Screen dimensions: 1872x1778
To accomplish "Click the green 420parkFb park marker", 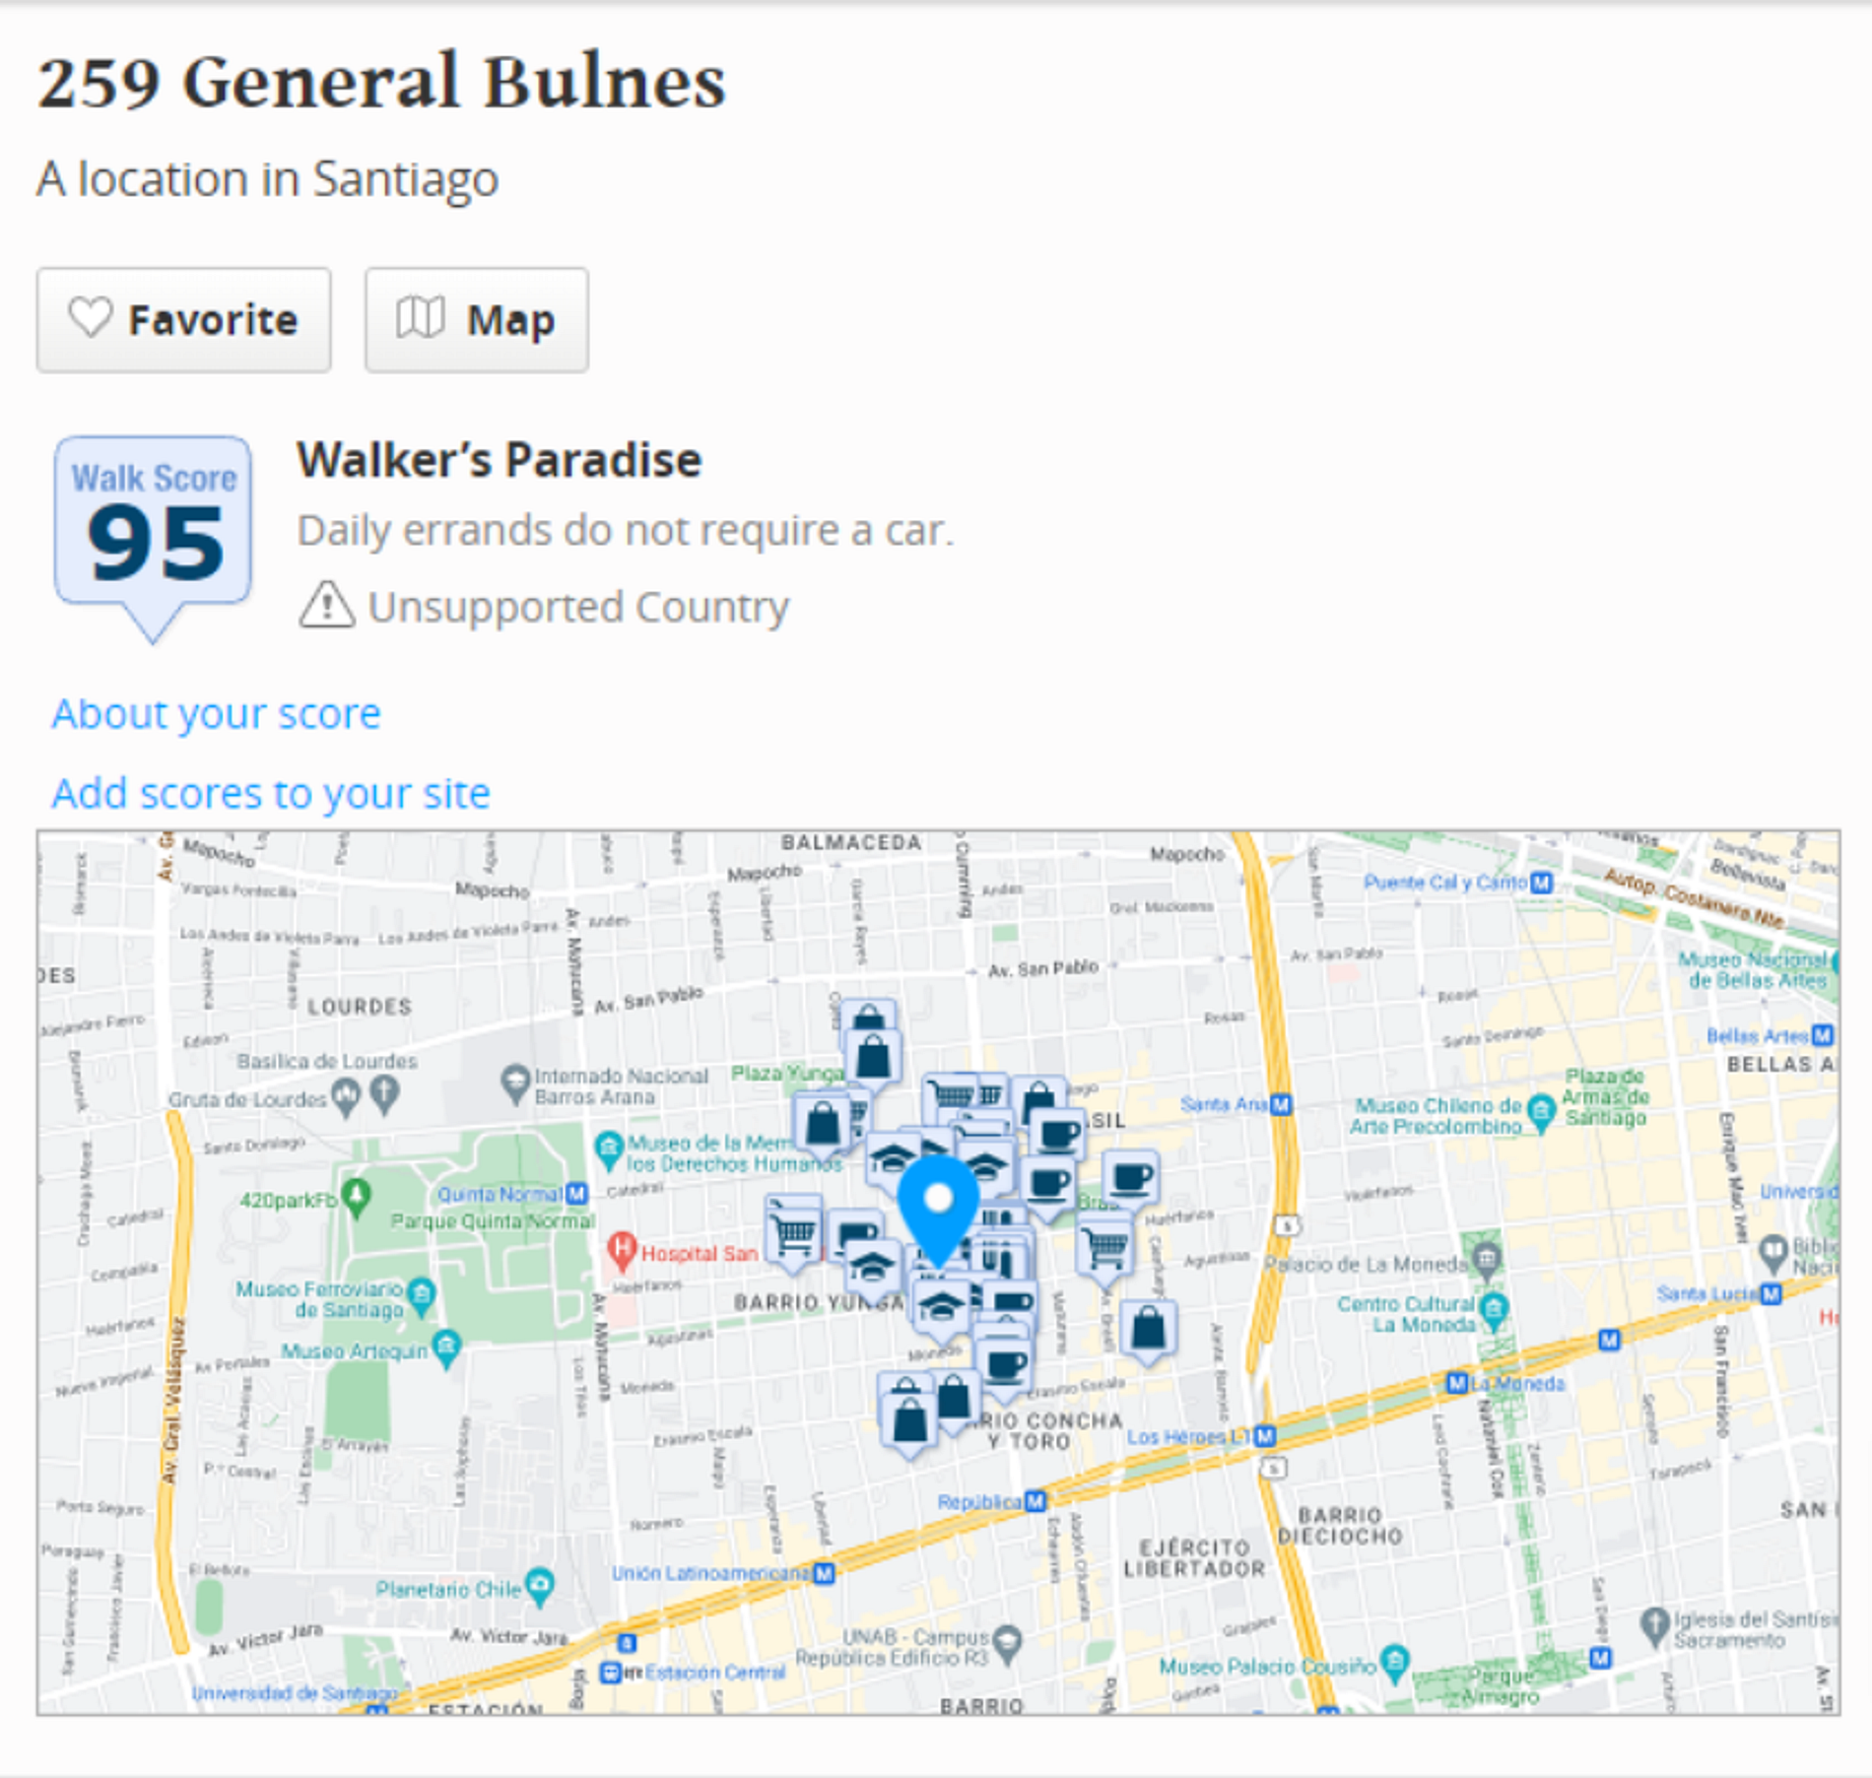I will (x=356, y=1196).
